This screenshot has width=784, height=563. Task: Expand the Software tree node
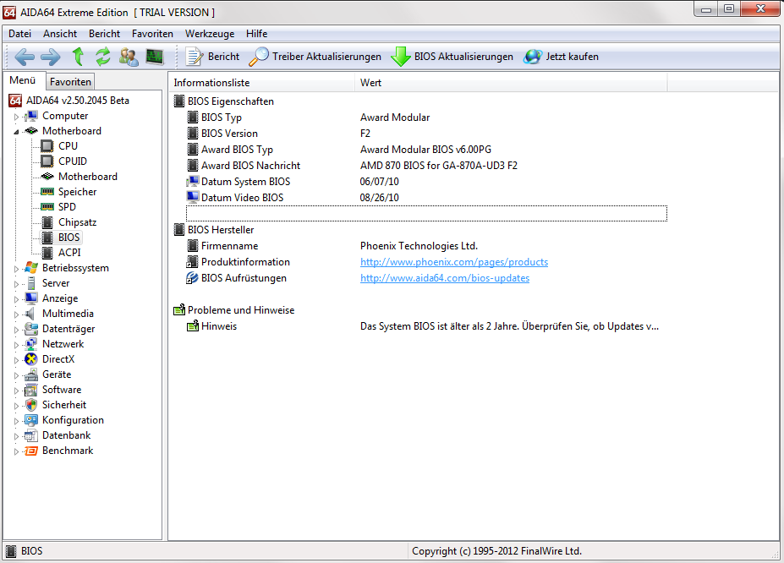(16, 391)
